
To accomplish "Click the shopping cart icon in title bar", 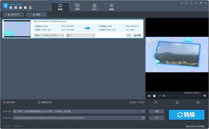I will pos(181,3).
